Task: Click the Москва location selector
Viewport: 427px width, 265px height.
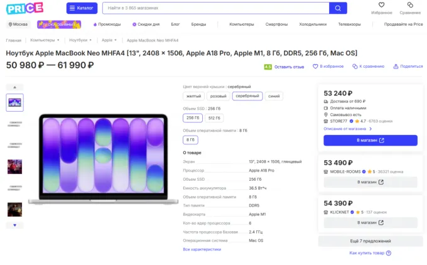Action: [x=18, y=24]
